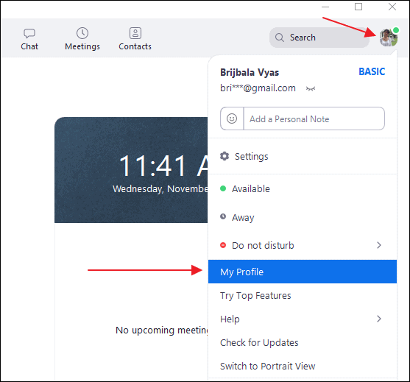
Task: Expand the Help submenu arrow
Action: click(x=379, y=319)
